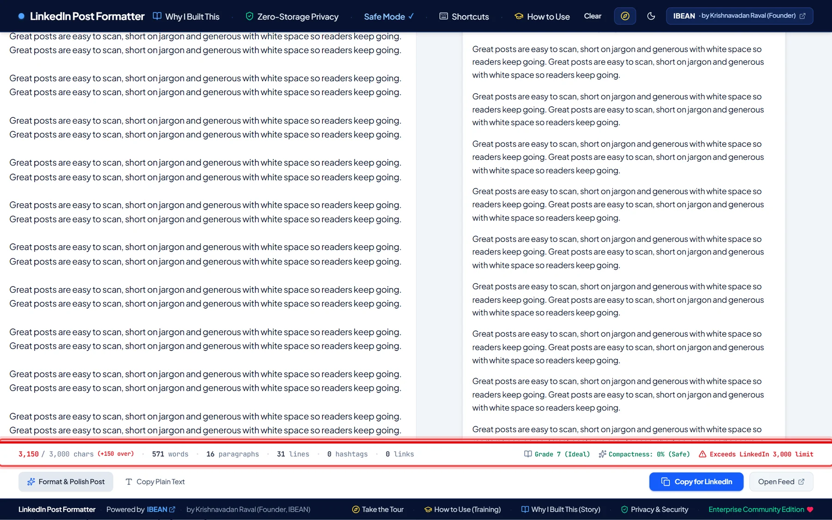Click the warning triangle icon in the status bar
This screenshot has width=832, height=520.
point(703,454)
